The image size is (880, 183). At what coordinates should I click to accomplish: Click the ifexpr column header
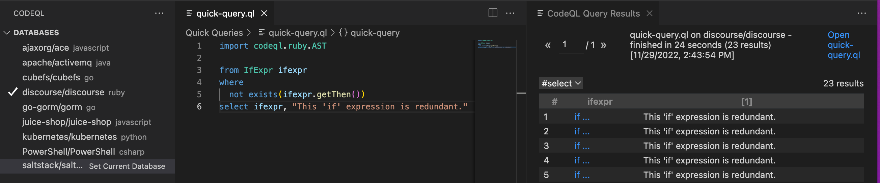tap(600, 102)
